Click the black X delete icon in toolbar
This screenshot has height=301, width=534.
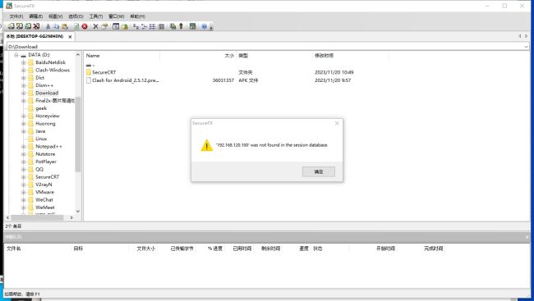(x=95, y=26)
